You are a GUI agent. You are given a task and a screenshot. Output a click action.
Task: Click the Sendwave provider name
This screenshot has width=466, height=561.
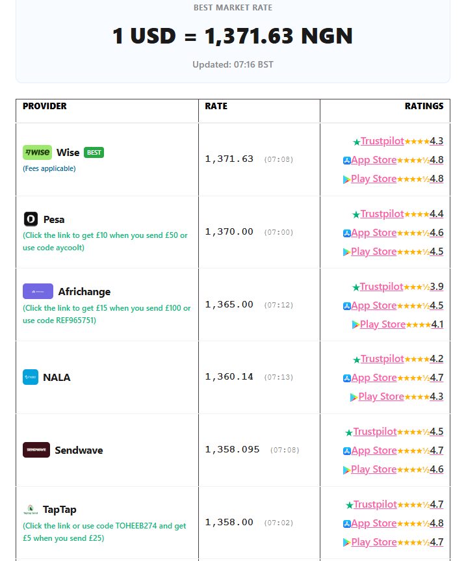tap(79, 450)
